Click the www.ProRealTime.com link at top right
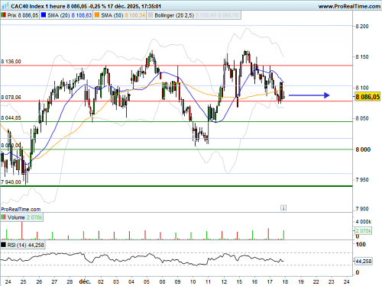Viewport: 382px width, 286px height. [x=349, y=6]
